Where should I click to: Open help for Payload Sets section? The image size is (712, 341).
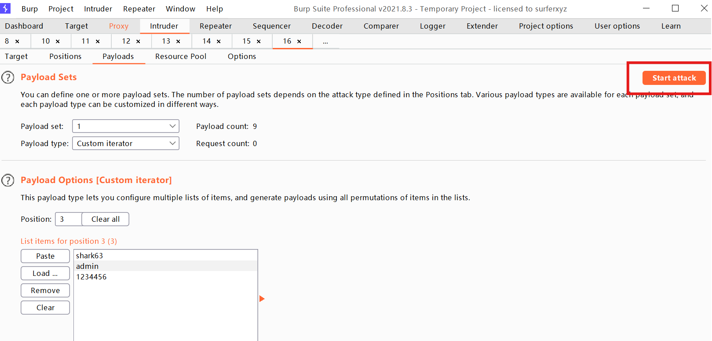[8, 77]
